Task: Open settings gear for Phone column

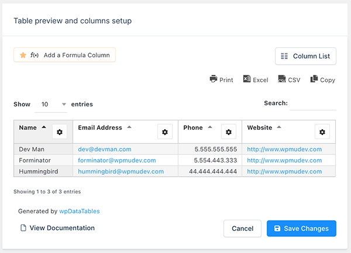Action: (229, 132)
